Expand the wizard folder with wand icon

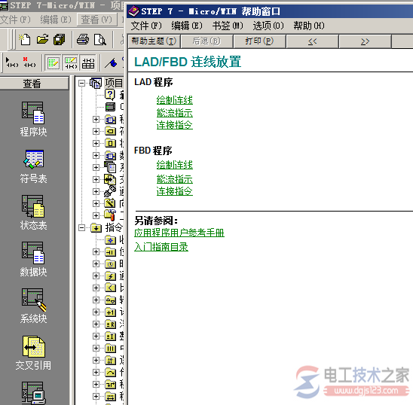coord(96,204)
